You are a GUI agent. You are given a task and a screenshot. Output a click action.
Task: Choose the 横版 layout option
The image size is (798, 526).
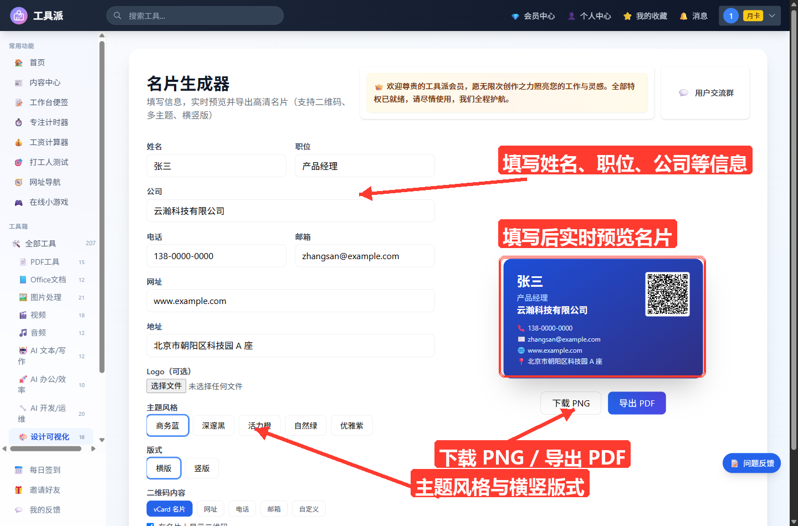pos(163,468)
